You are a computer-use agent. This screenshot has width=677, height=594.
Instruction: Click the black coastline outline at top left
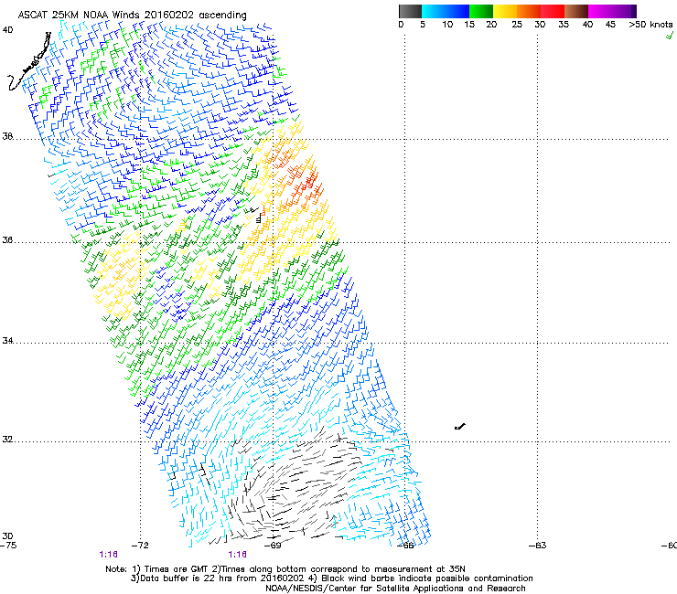[30, 62]
